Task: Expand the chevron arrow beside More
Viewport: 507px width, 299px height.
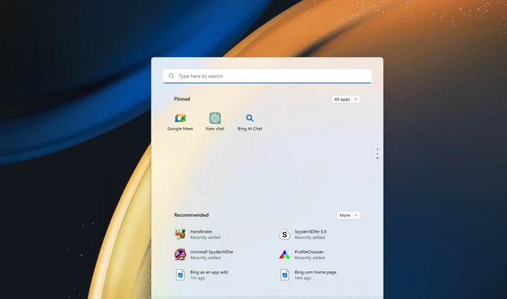Action: coord(356,215)
